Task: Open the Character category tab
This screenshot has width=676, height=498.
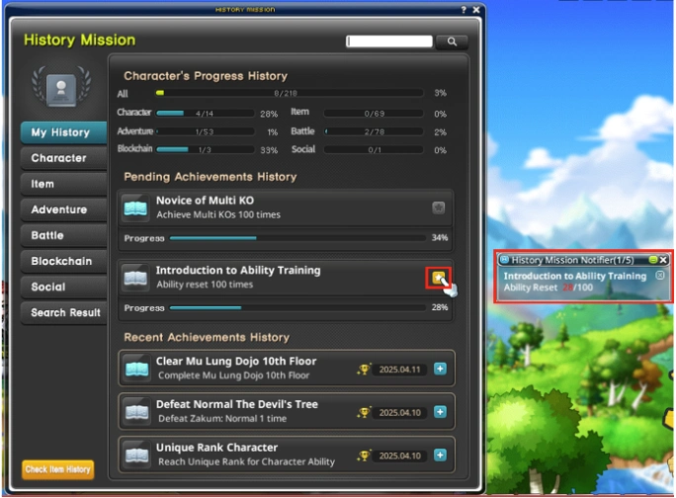Action: click(63, 158)
